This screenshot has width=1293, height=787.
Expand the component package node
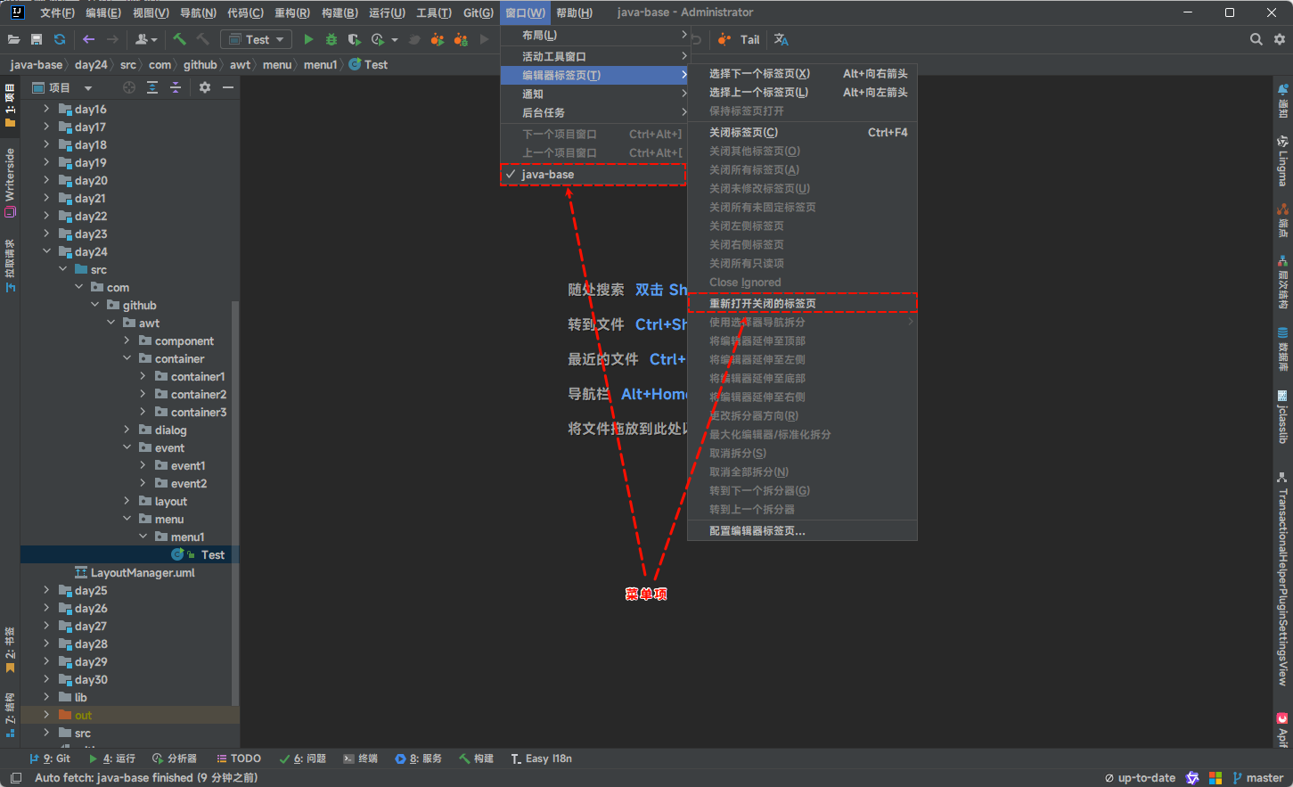pyautogui.click(x=127, y=340)
